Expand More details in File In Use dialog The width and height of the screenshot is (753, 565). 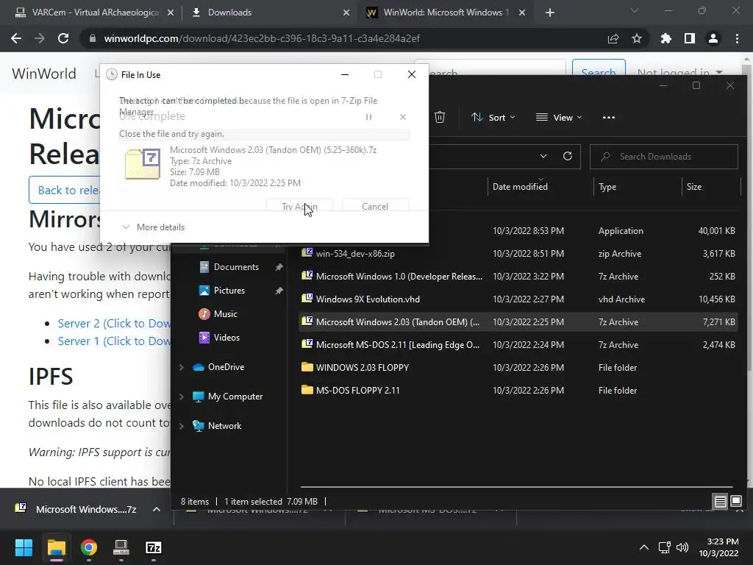point(154,227)
